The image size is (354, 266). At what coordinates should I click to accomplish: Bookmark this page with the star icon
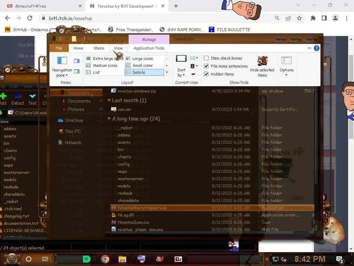[x=299, y=18]
